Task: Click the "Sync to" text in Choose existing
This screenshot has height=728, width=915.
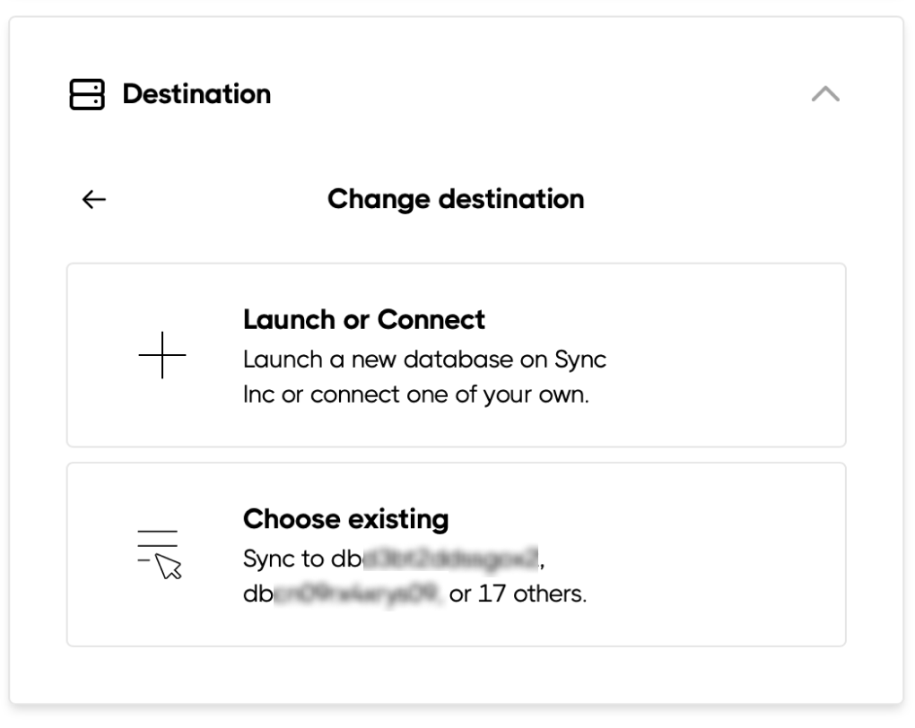Action: [283, 559]
